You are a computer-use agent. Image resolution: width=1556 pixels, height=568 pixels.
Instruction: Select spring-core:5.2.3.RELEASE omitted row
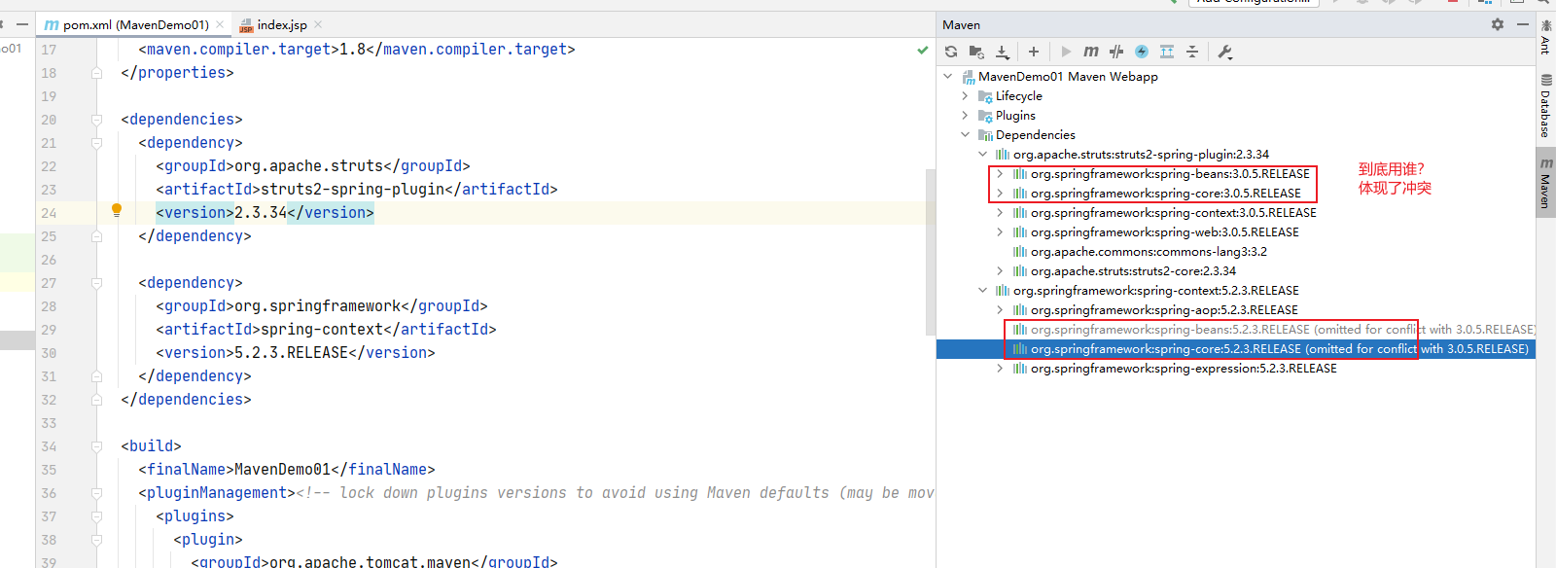[x=1236, y=348]
